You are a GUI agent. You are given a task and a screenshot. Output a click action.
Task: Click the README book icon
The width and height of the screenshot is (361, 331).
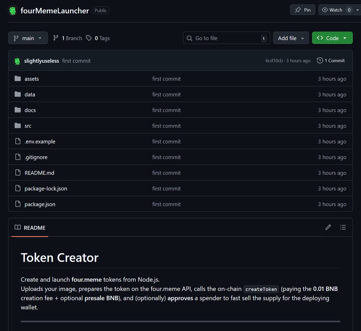[x=18, y=228]
